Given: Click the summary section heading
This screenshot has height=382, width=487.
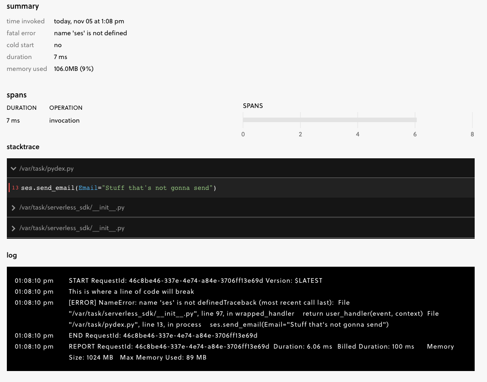Looking at the screenshot, I should (x=23, y=6).
